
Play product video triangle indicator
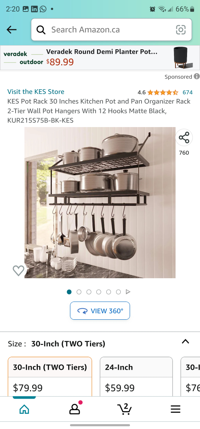tap(128, 292)
